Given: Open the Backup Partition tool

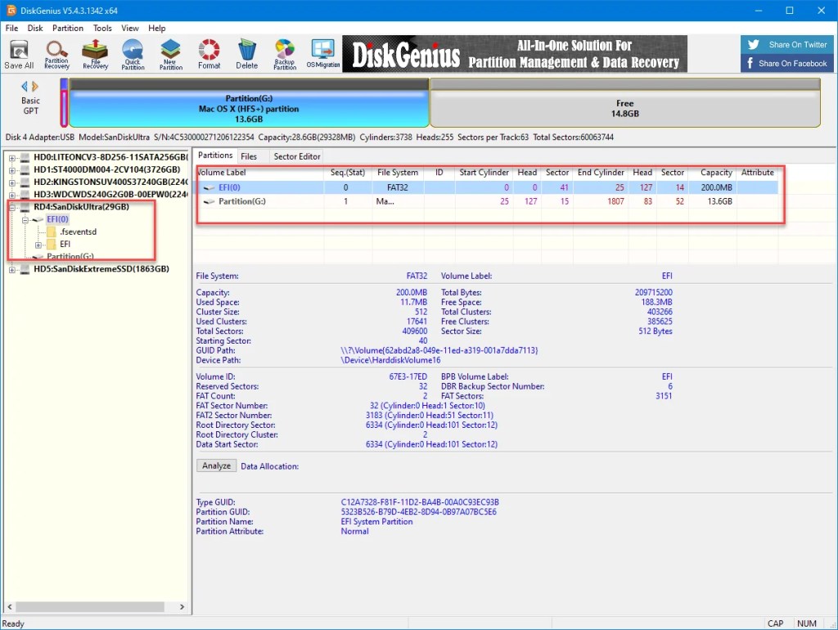Looking at the screenshot, I should 285,55.
